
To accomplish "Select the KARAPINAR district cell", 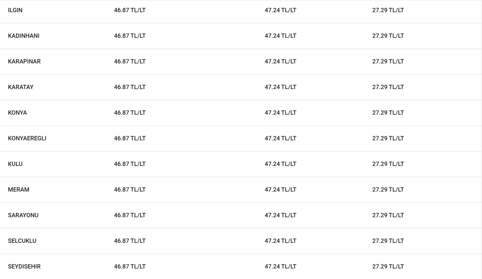I will pos(24,61).
